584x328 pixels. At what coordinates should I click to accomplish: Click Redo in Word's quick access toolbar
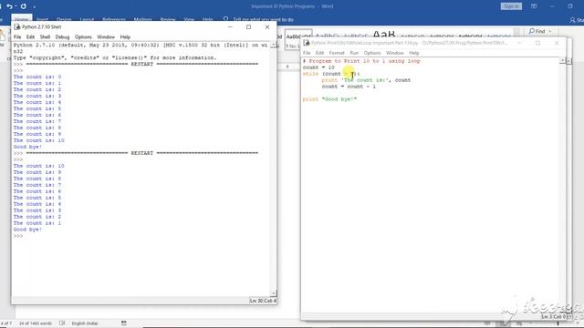[x=24, y=6]
